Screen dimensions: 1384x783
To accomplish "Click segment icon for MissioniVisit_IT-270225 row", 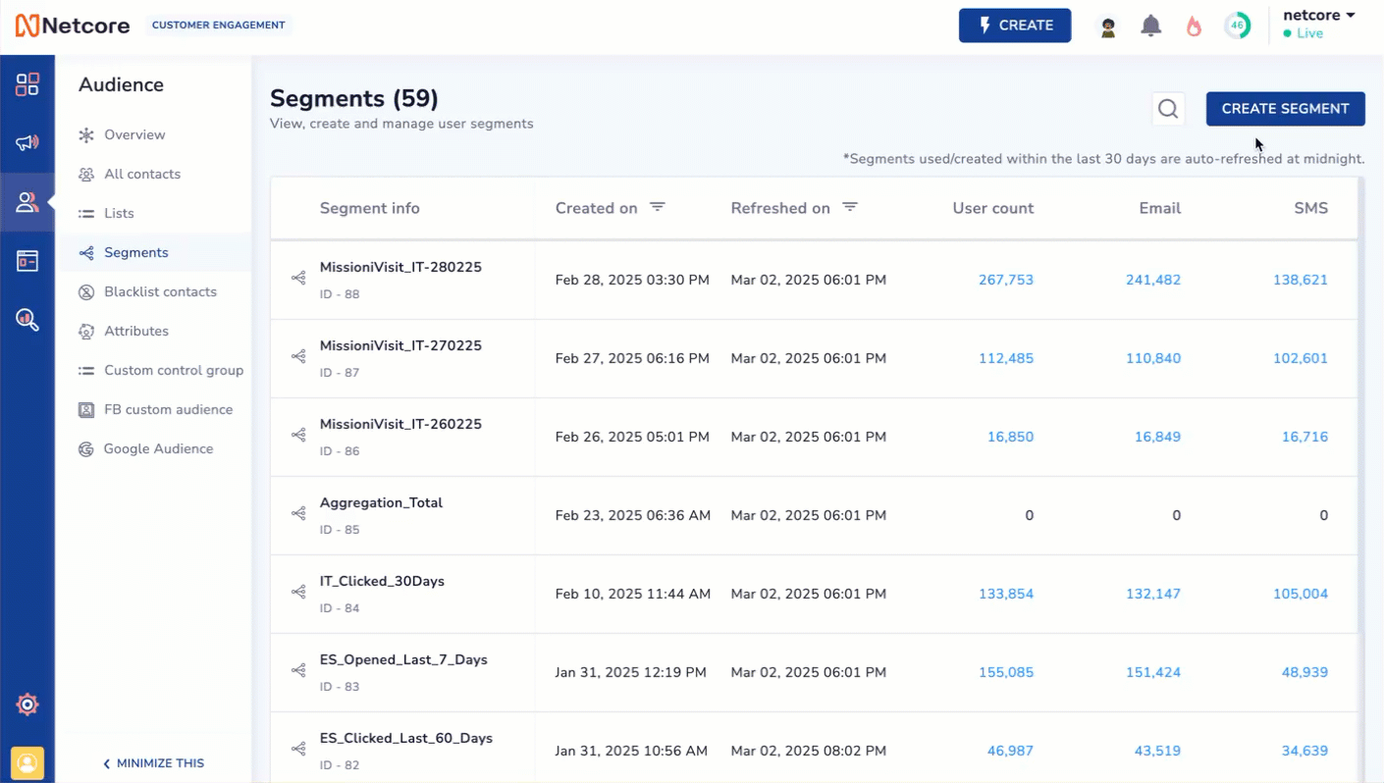I will [298, 357].
